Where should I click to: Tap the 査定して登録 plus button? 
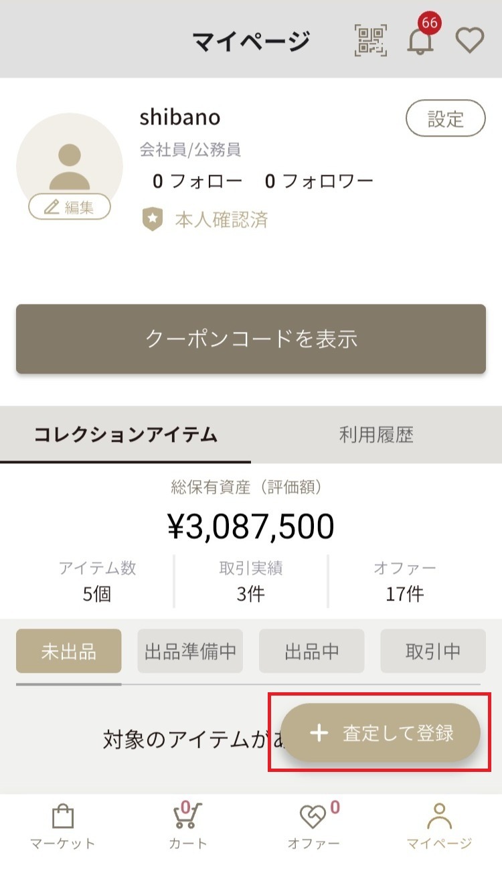pos(380,733)
